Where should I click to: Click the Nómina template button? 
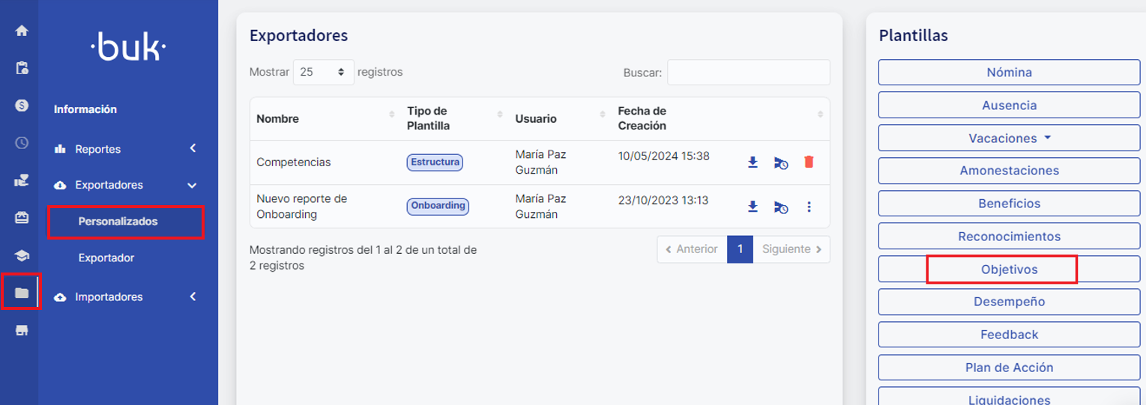pos(1009,73)
